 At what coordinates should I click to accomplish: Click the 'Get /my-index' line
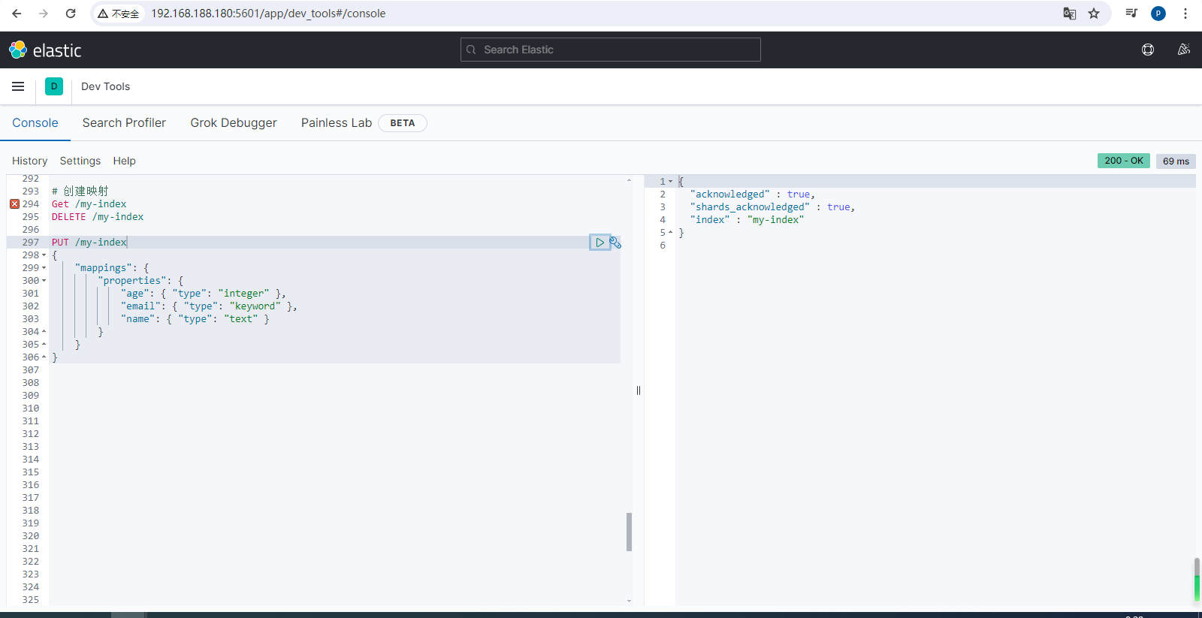click(x=89, y=204)
